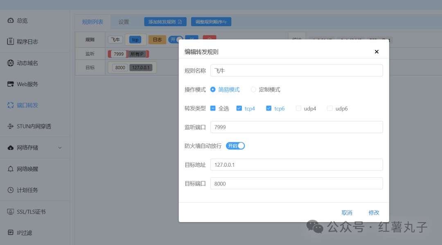Open SSL/TLS证书 menu item
The width and height of the screenshot is (442, 245).
click(x=31, y=211)
